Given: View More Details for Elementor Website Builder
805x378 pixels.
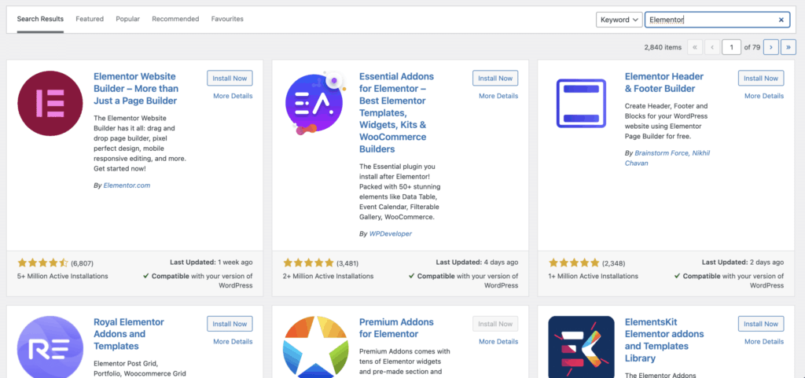Looking at the screenshot, I should (233, 96).
